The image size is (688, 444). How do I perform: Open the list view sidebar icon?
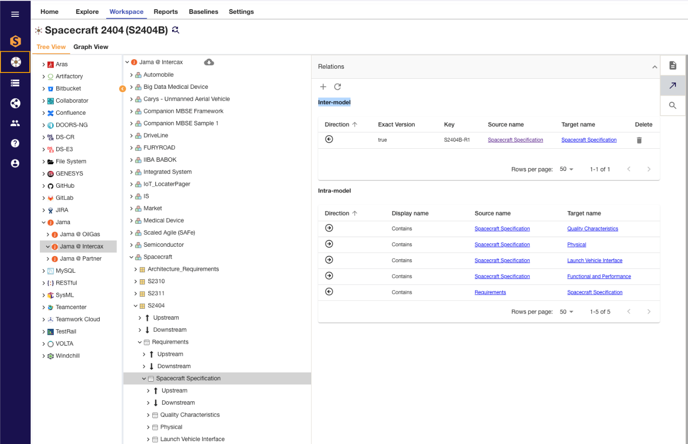(x=15, y=83)
